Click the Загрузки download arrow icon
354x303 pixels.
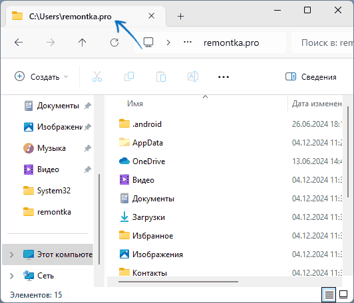click(x=124, y=217)
